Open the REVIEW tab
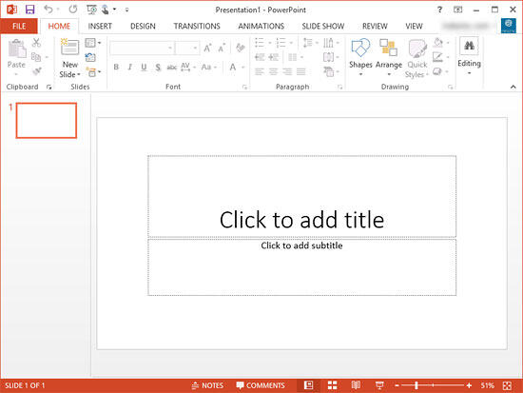Screen dimensions: 523x393 pyautogui.click(x=375, y=26)
